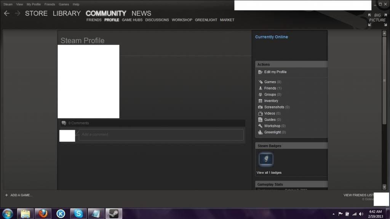Click the Guides document icon
The height and width of the screenshot is (219, 390).
coord(260,120)
